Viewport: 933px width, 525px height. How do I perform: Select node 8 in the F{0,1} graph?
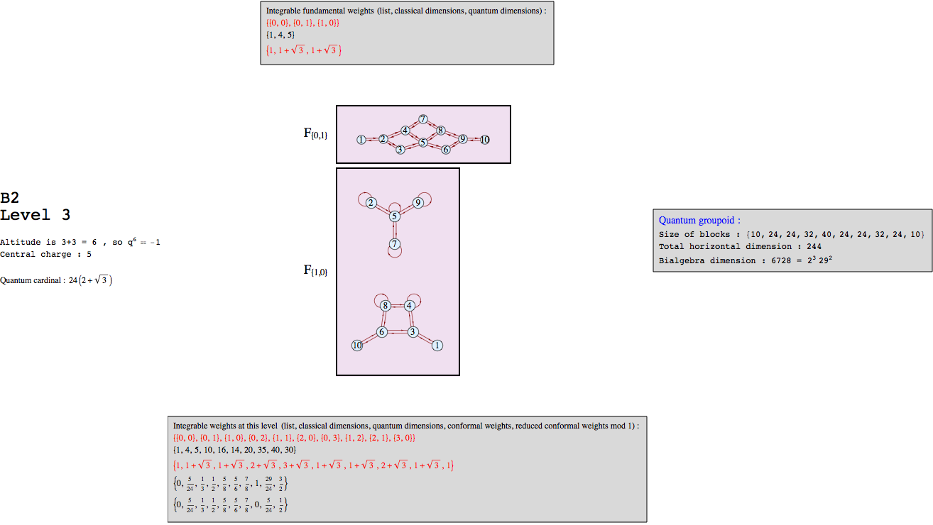point(441,130)
